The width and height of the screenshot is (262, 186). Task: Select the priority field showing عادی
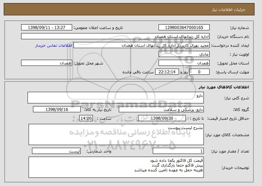click(x=184, y=54)
